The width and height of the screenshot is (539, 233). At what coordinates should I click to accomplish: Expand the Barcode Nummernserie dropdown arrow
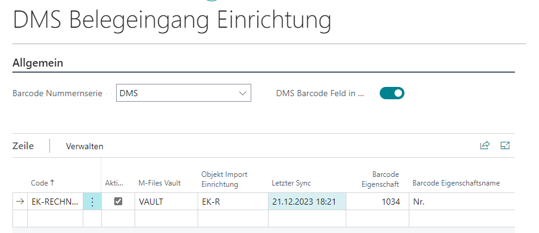(x=243, y=93)
